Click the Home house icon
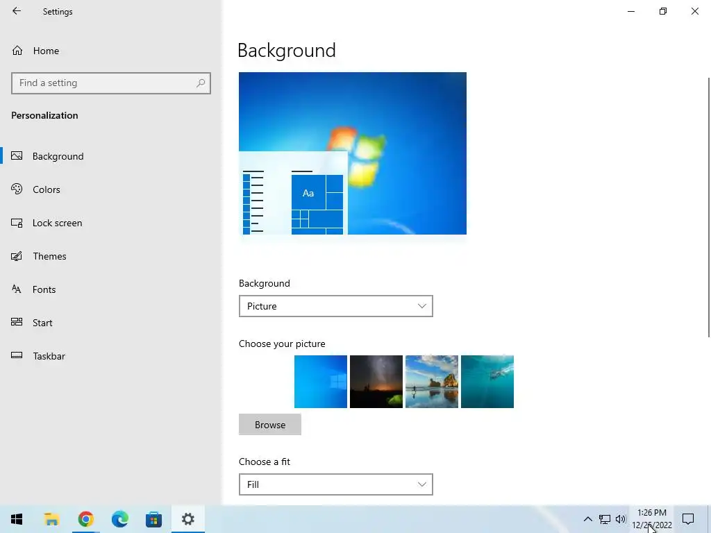Image resolution: width=711 pixels, height=533 pixels. click(17, 50)
